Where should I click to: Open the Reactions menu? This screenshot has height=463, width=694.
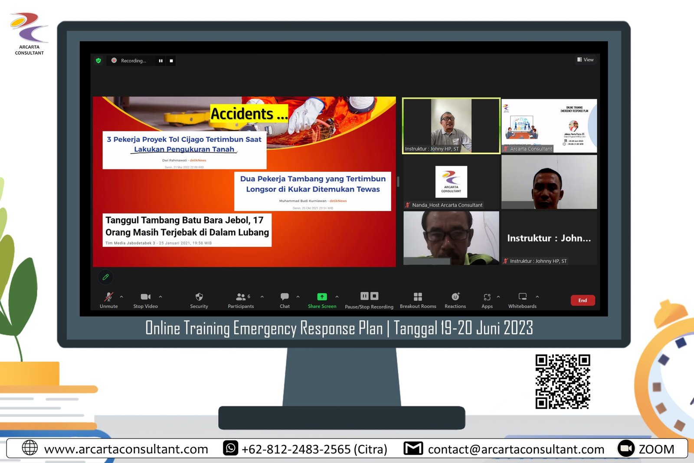(x=455, y=297)
